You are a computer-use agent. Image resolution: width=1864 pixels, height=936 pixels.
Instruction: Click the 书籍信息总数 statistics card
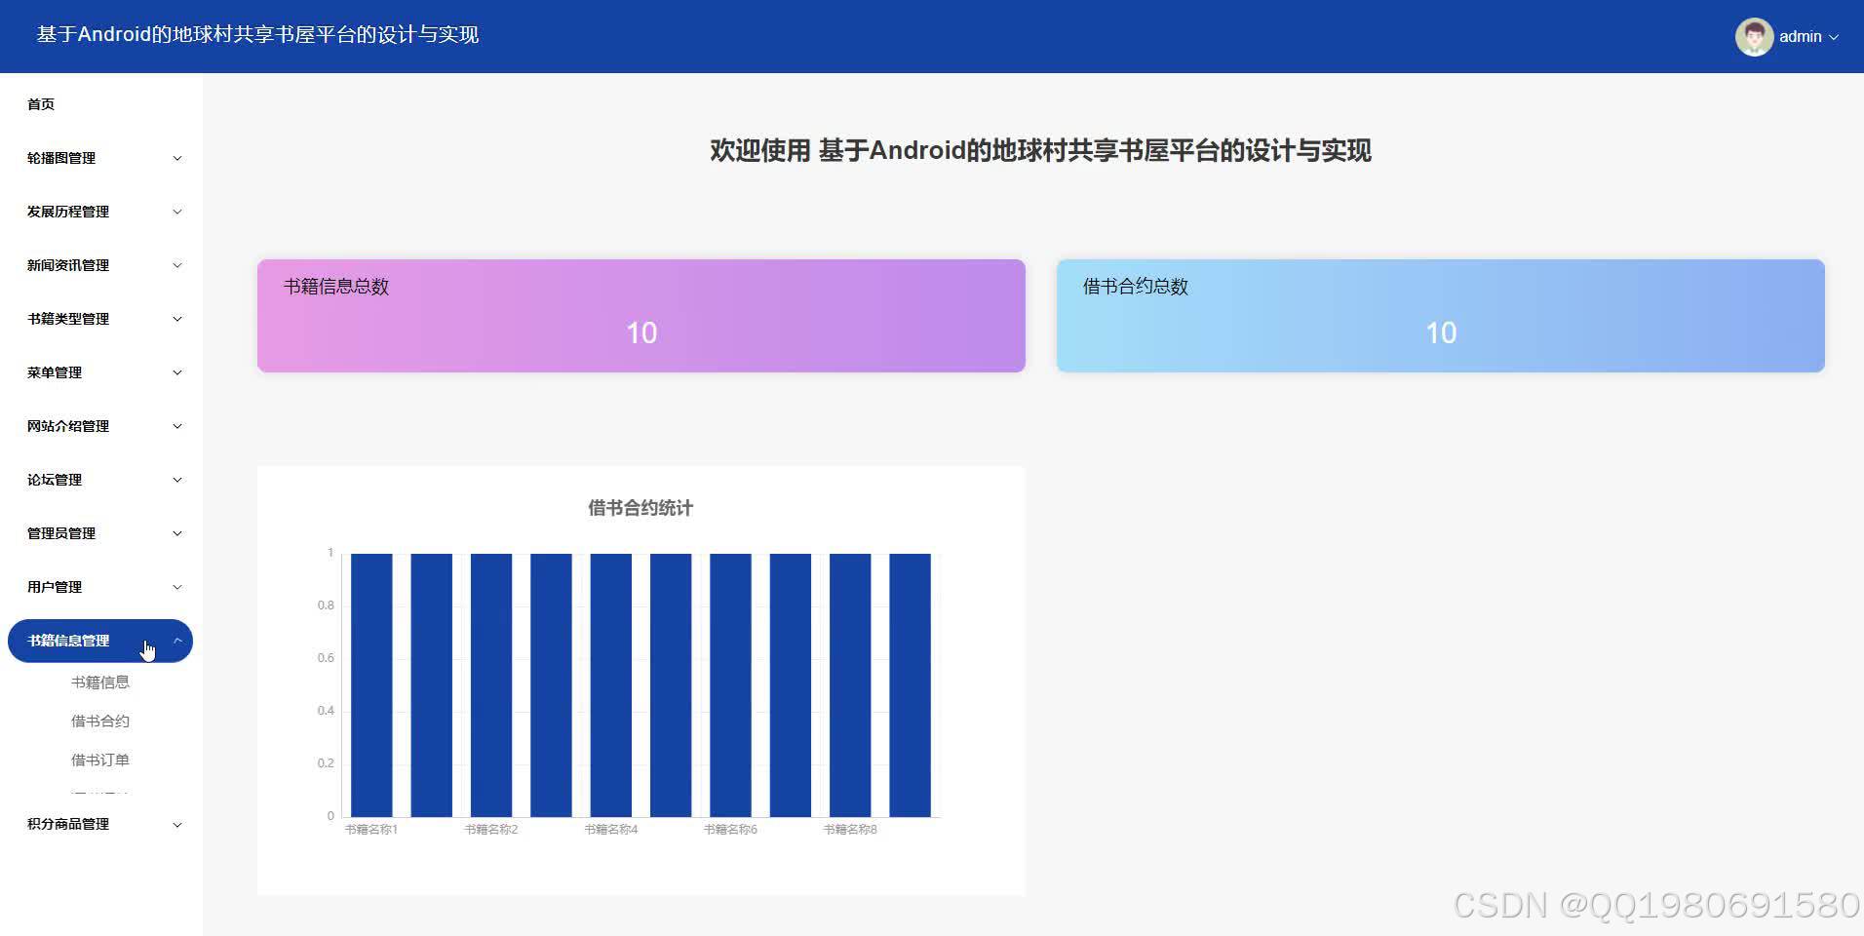641,315
